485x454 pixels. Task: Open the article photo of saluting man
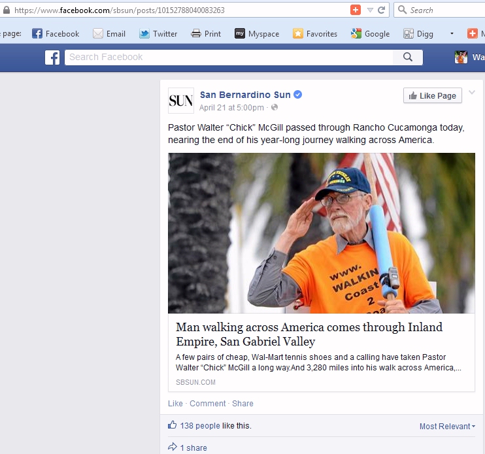tap(322, 233)
